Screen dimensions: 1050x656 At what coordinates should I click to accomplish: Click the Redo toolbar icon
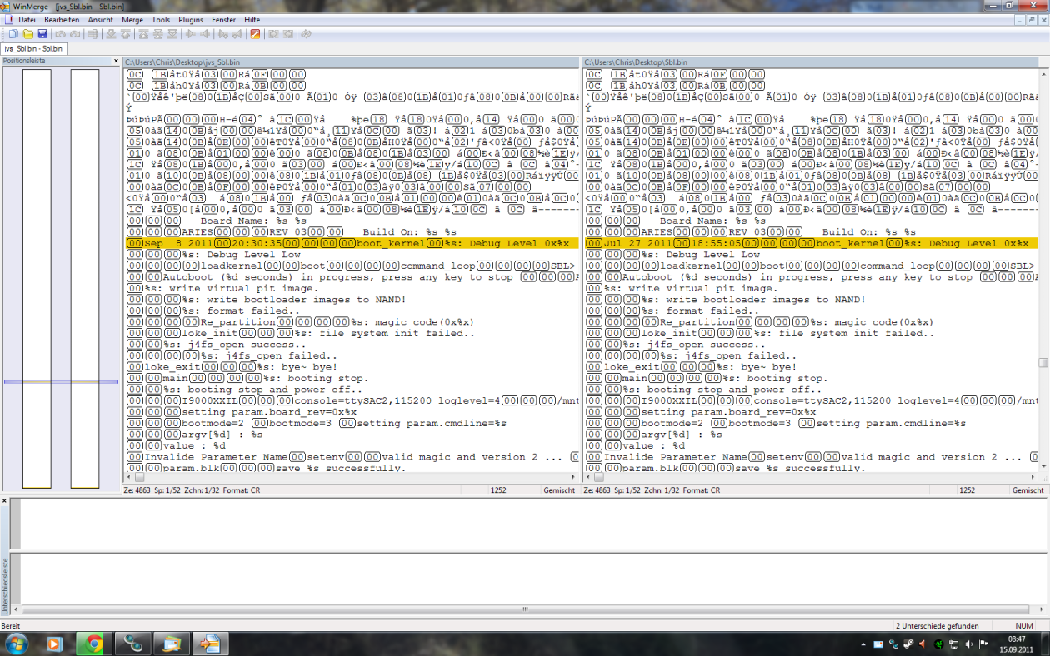(75, 34)
